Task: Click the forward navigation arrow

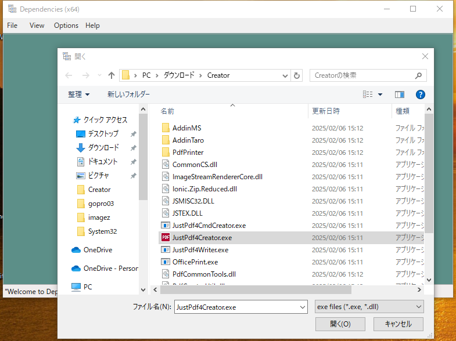Action: coord(86,75)
